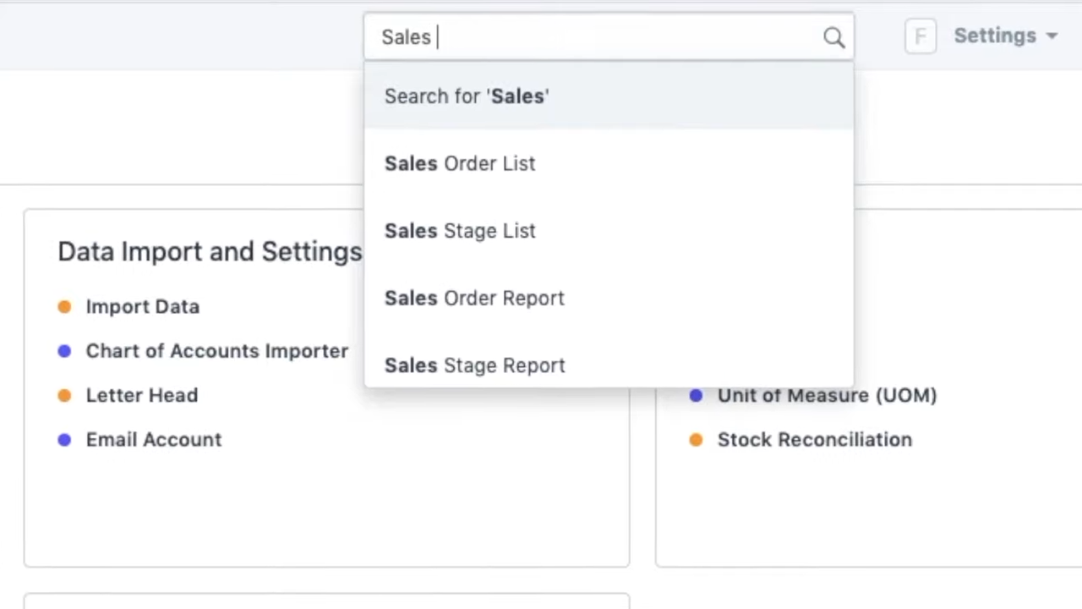This screenshot has width=1082, height=609.
Task: Open the Letter Head link
Action: (x=141, y=395)
